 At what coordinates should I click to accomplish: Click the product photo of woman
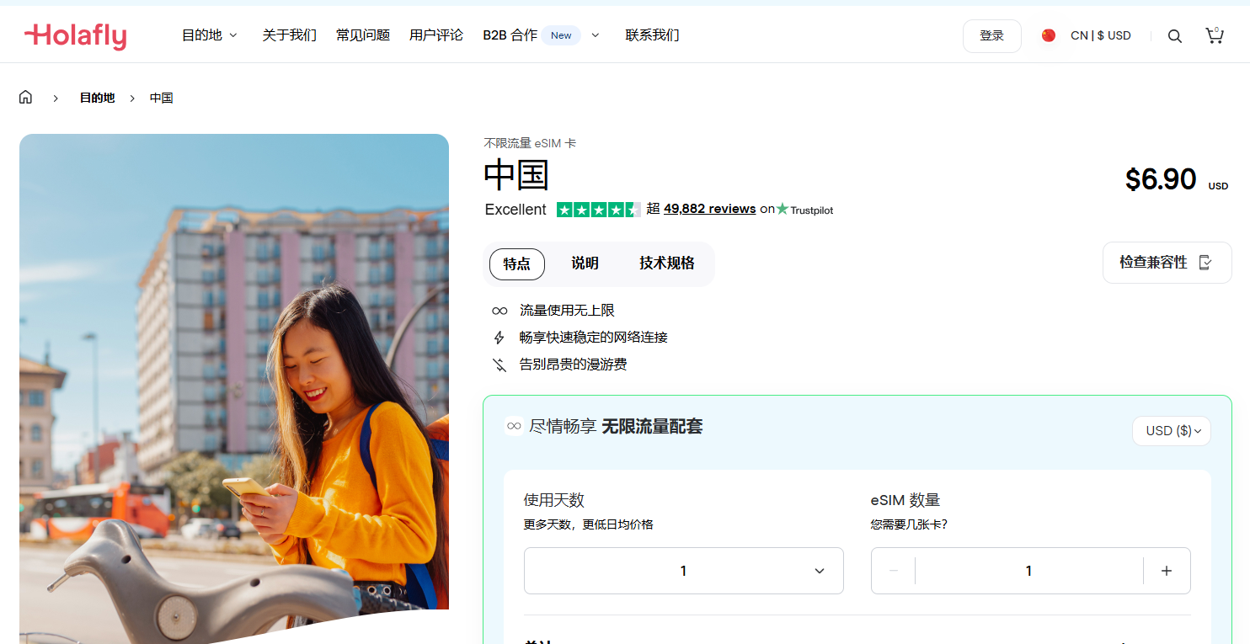coord(234,387)
